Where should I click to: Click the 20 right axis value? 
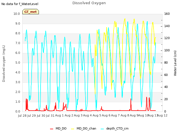coord(166,99)
